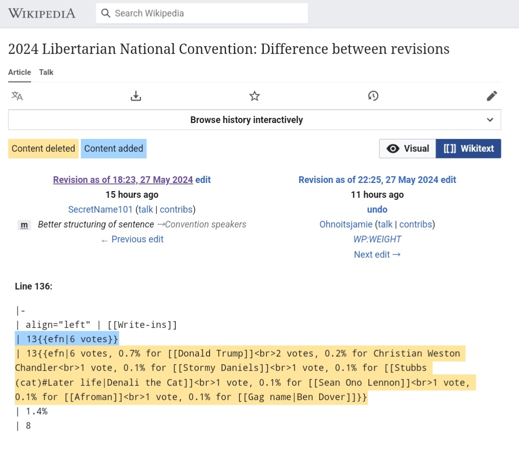The image size is (519, 453).
Task: Click the '[[Write-ins]]' wikitext line
Action: (x=96, y=325)
